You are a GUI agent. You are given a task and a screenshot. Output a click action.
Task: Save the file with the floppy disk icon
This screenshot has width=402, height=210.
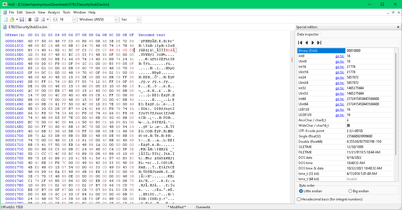coord(22,19)
